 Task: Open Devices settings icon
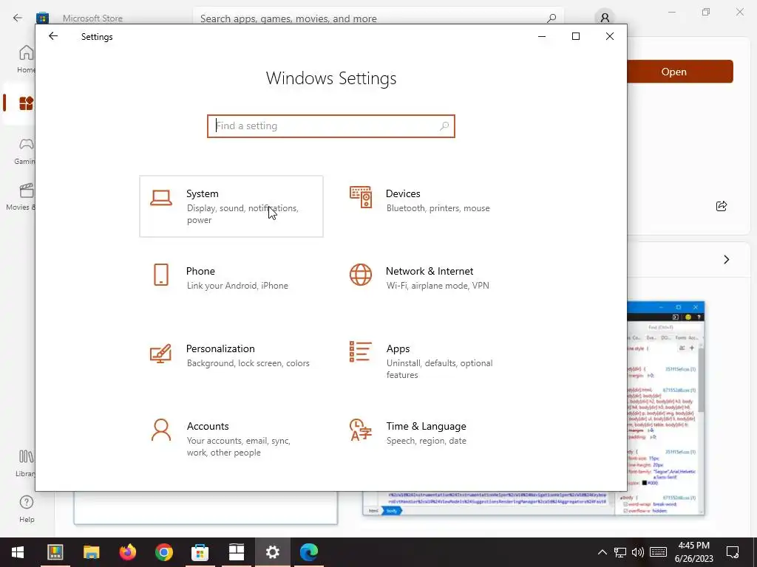pos(361,197)
